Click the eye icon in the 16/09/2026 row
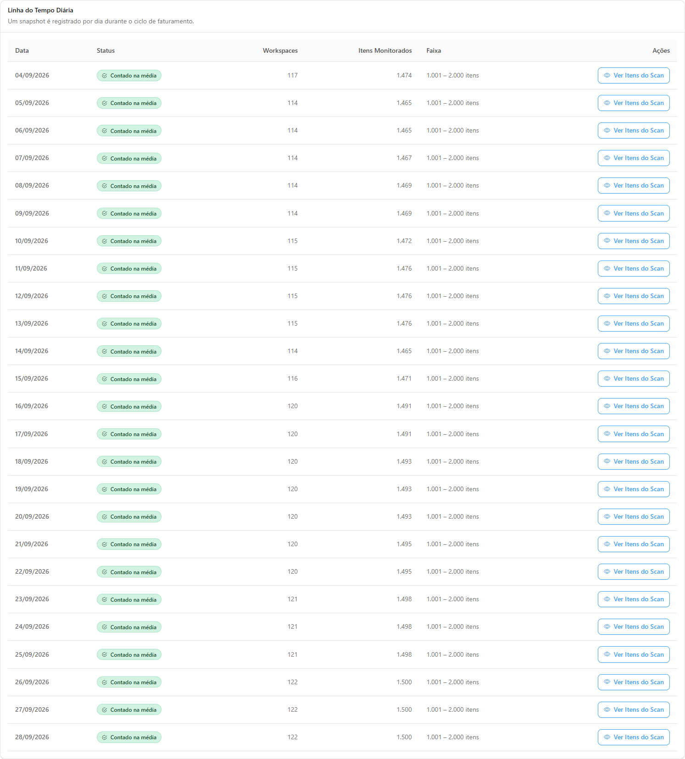The image size is (685, 759). (607, 406)
